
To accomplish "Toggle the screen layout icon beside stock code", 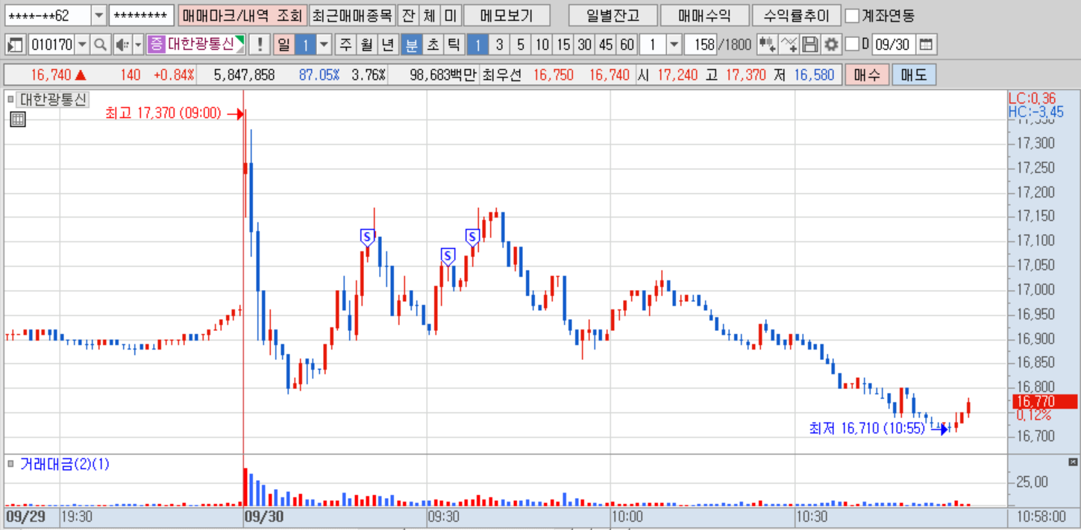I will [x=16, y=45].
